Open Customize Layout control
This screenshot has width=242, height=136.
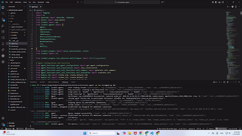click(x=213, y=2)
